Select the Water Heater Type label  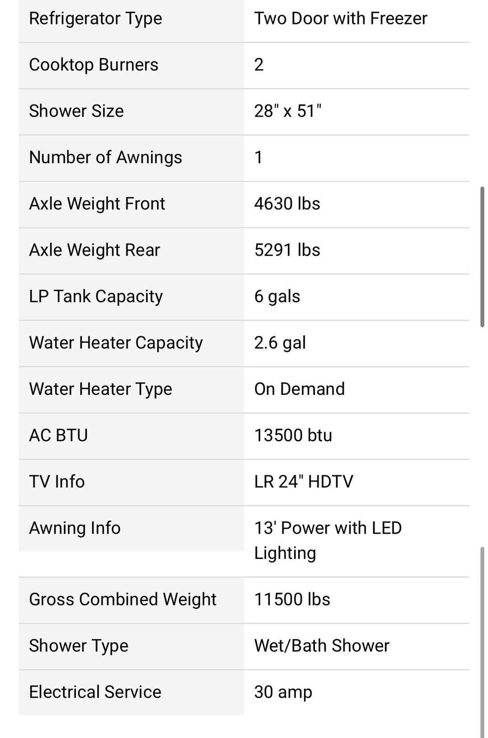click(100, 389)
